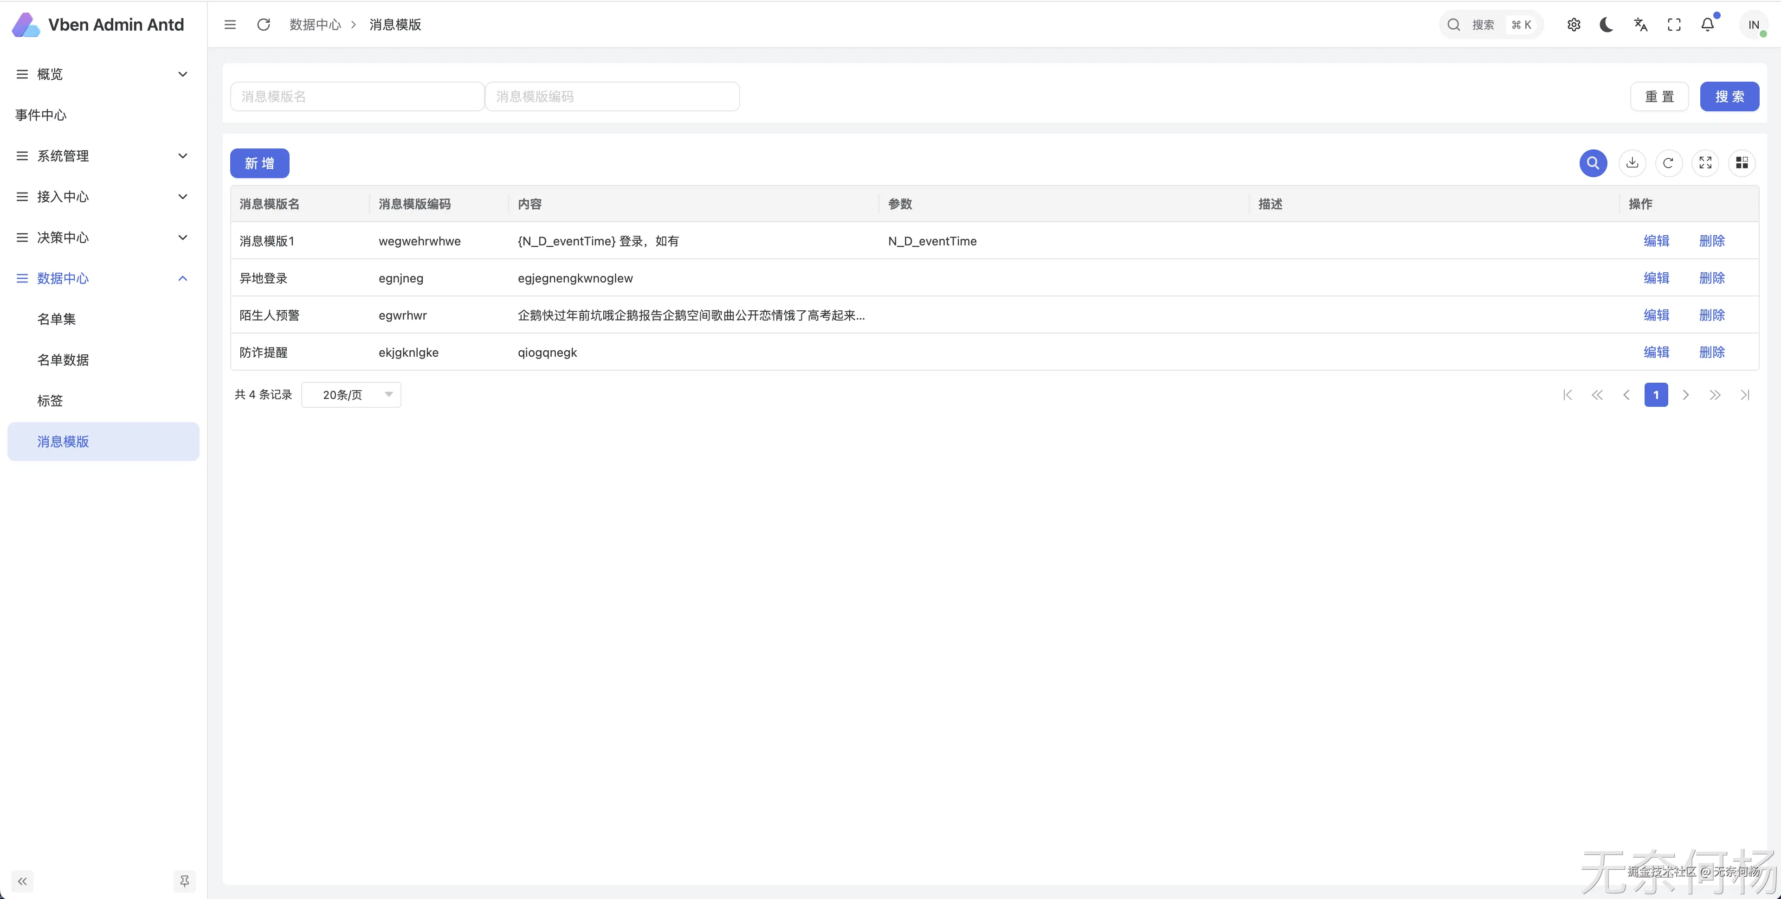
Task: Pin the sidebar with pushpin icon
Action: [x=184, y=881]
